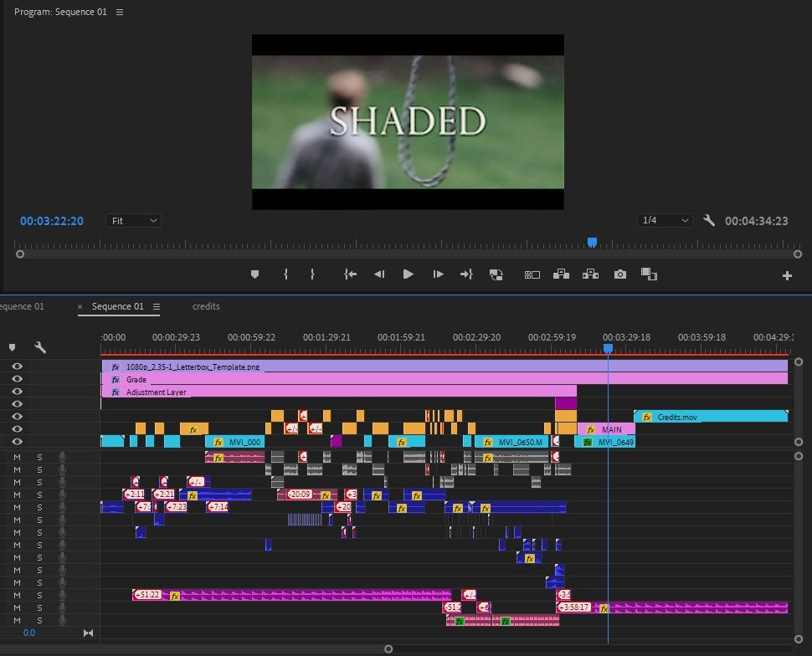Solo the bottom audio track
The image size is (812, 656).
tap(39, 620)
